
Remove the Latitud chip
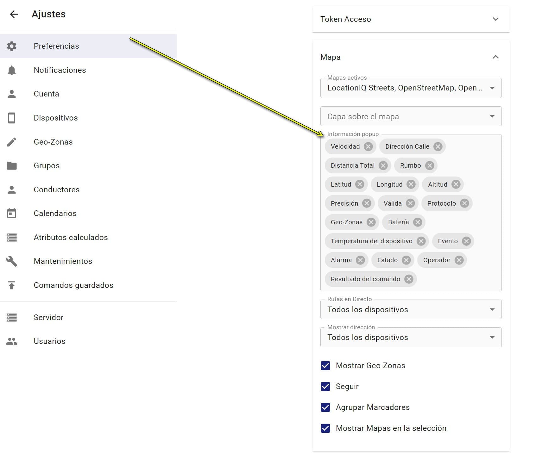(360, 184)
